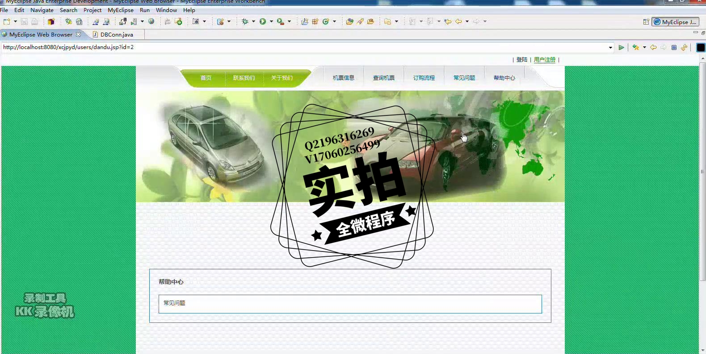Image resolution: width=706 pixels, height=354 pixels.
Task: Expand the Run configurations dropdown arrow
Action: (x=271, y=21)
